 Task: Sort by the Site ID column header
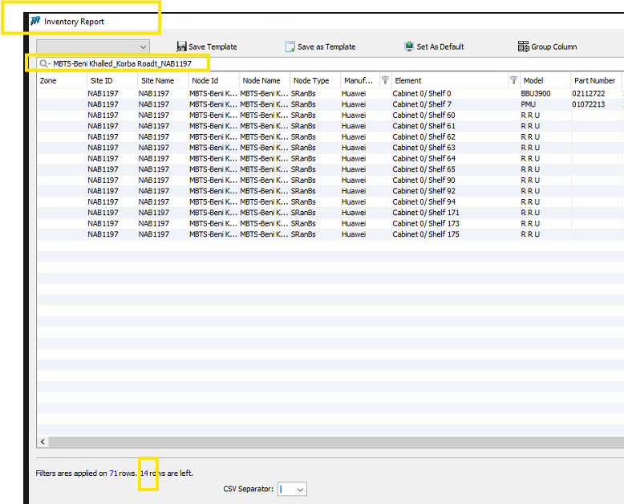102,81
